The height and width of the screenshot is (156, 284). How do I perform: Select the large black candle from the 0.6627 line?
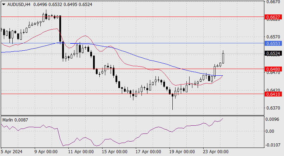(x=60, y=29)
